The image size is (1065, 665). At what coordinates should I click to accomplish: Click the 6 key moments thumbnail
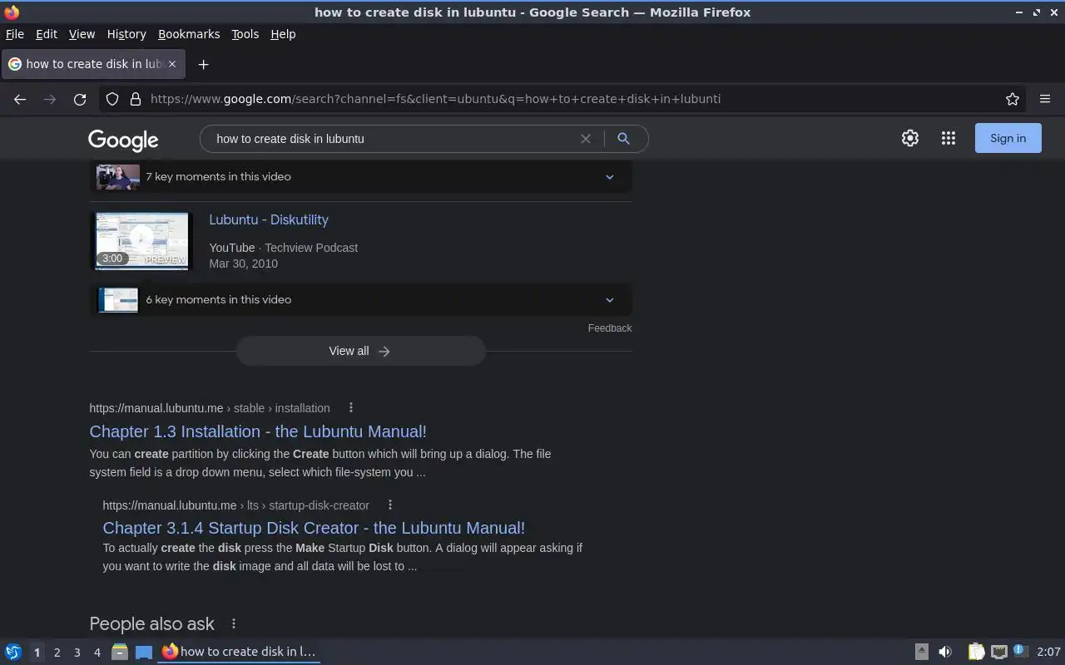point(118,300)
